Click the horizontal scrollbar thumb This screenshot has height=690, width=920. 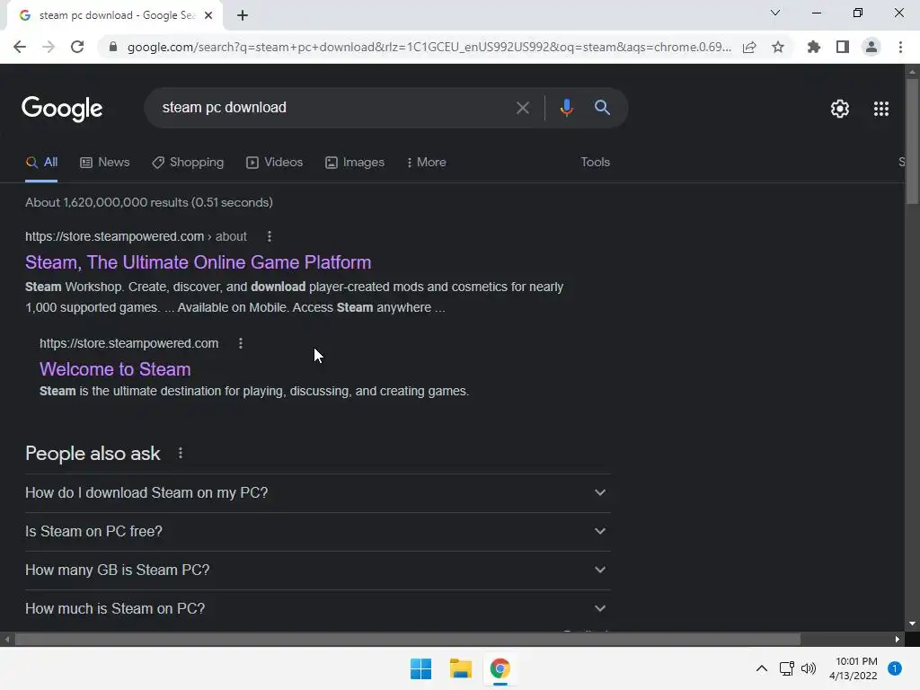click(x=407, y=640)
